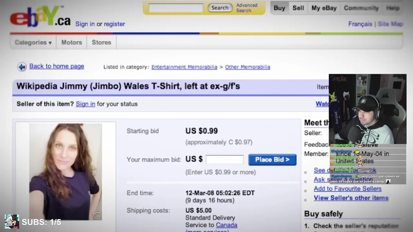Open the Stores tab

[101, 42]
